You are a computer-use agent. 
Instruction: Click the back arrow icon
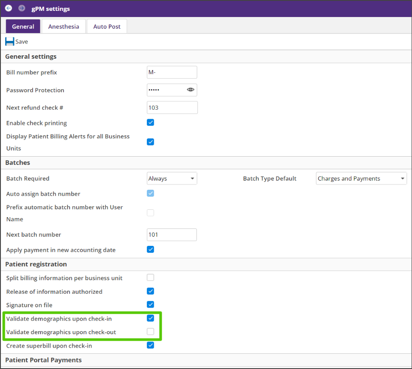(9, 8)
